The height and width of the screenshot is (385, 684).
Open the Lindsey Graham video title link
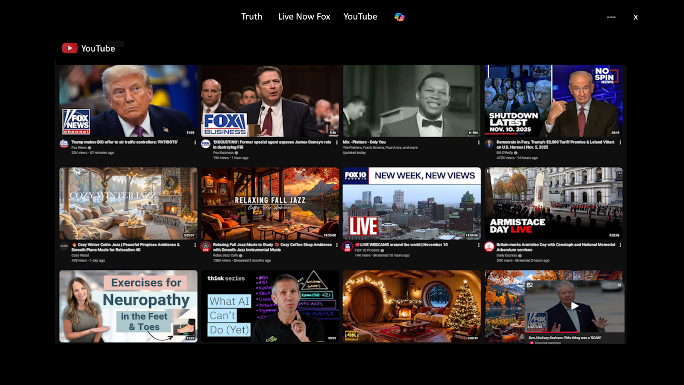coord(565,338)
